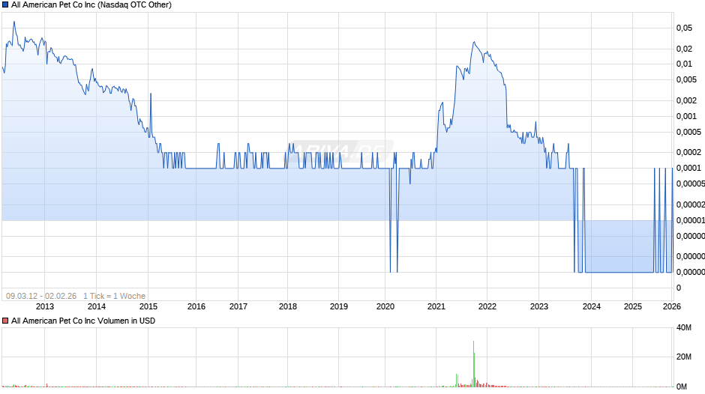Click the tallest green volume bar in late 2021
This screenshot has height=394, width=705.
[473, 363]
